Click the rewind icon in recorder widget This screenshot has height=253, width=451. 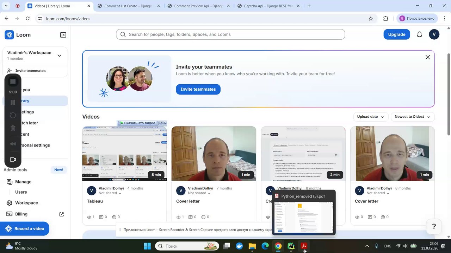pos(13,144)
